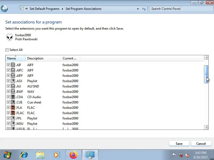Expand the hidden breadcrumb chevrons
This screenshot has width=214, height=160.
click(26, 9)
